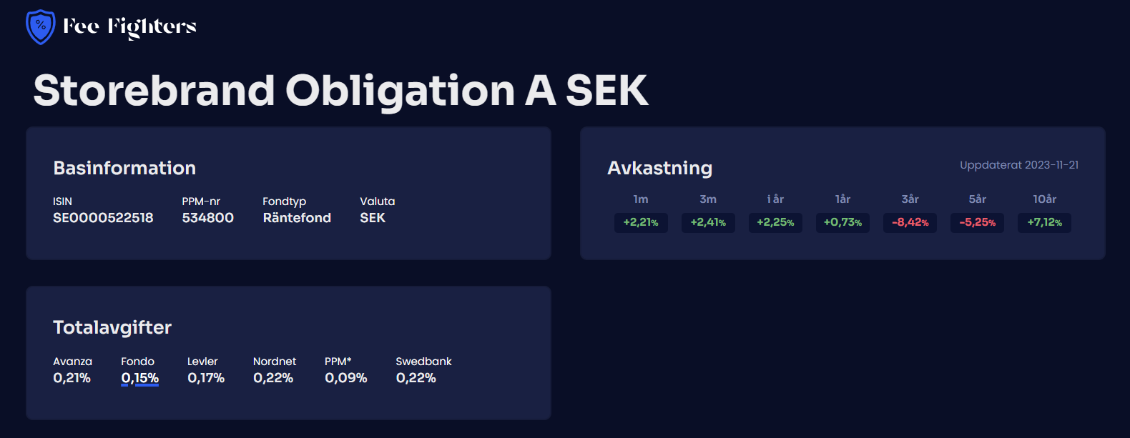Click the 5år return badge -5,25%
The image size is (1130, 438).
[x=977, y=222]
